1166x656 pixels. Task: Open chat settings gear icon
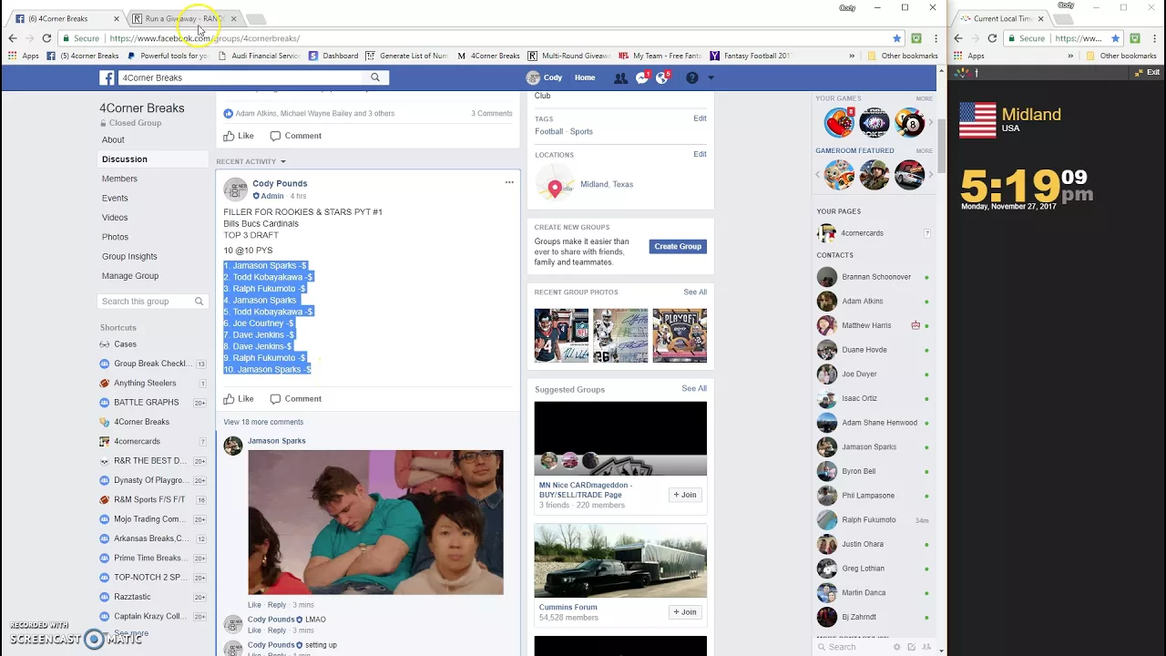click(x=897, y=647)
